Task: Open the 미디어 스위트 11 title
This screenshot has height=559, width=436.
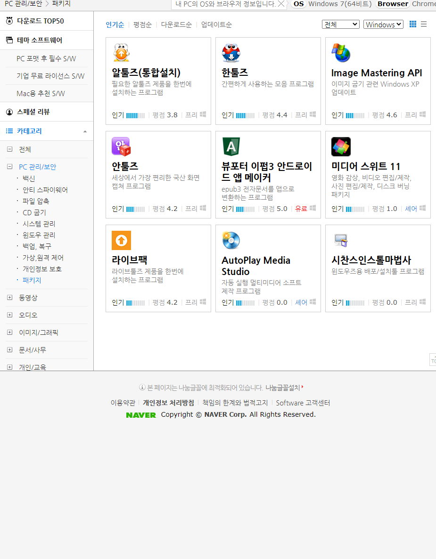Action: [x=366, y=167]
